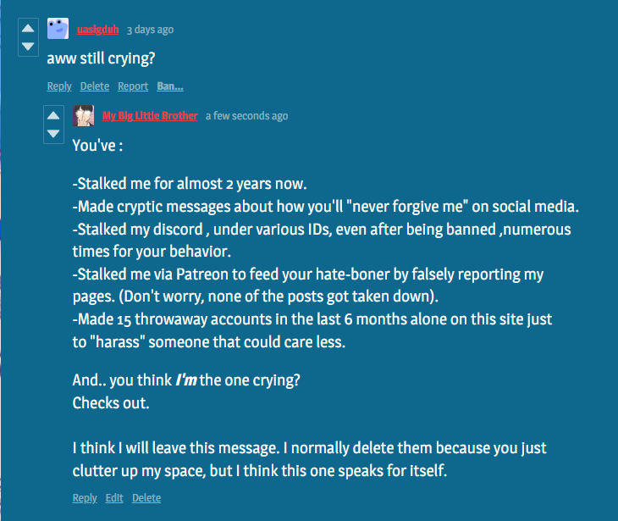
Task: Click uasigduh's blue avatar image
Action: pyautogui.click(x=58, y=29)
